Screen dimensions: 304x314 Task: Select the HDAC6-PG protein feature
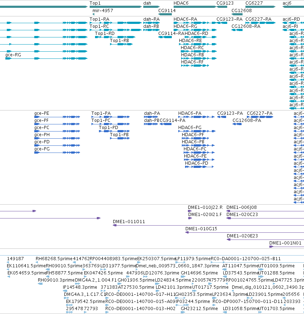pos(197,131)
